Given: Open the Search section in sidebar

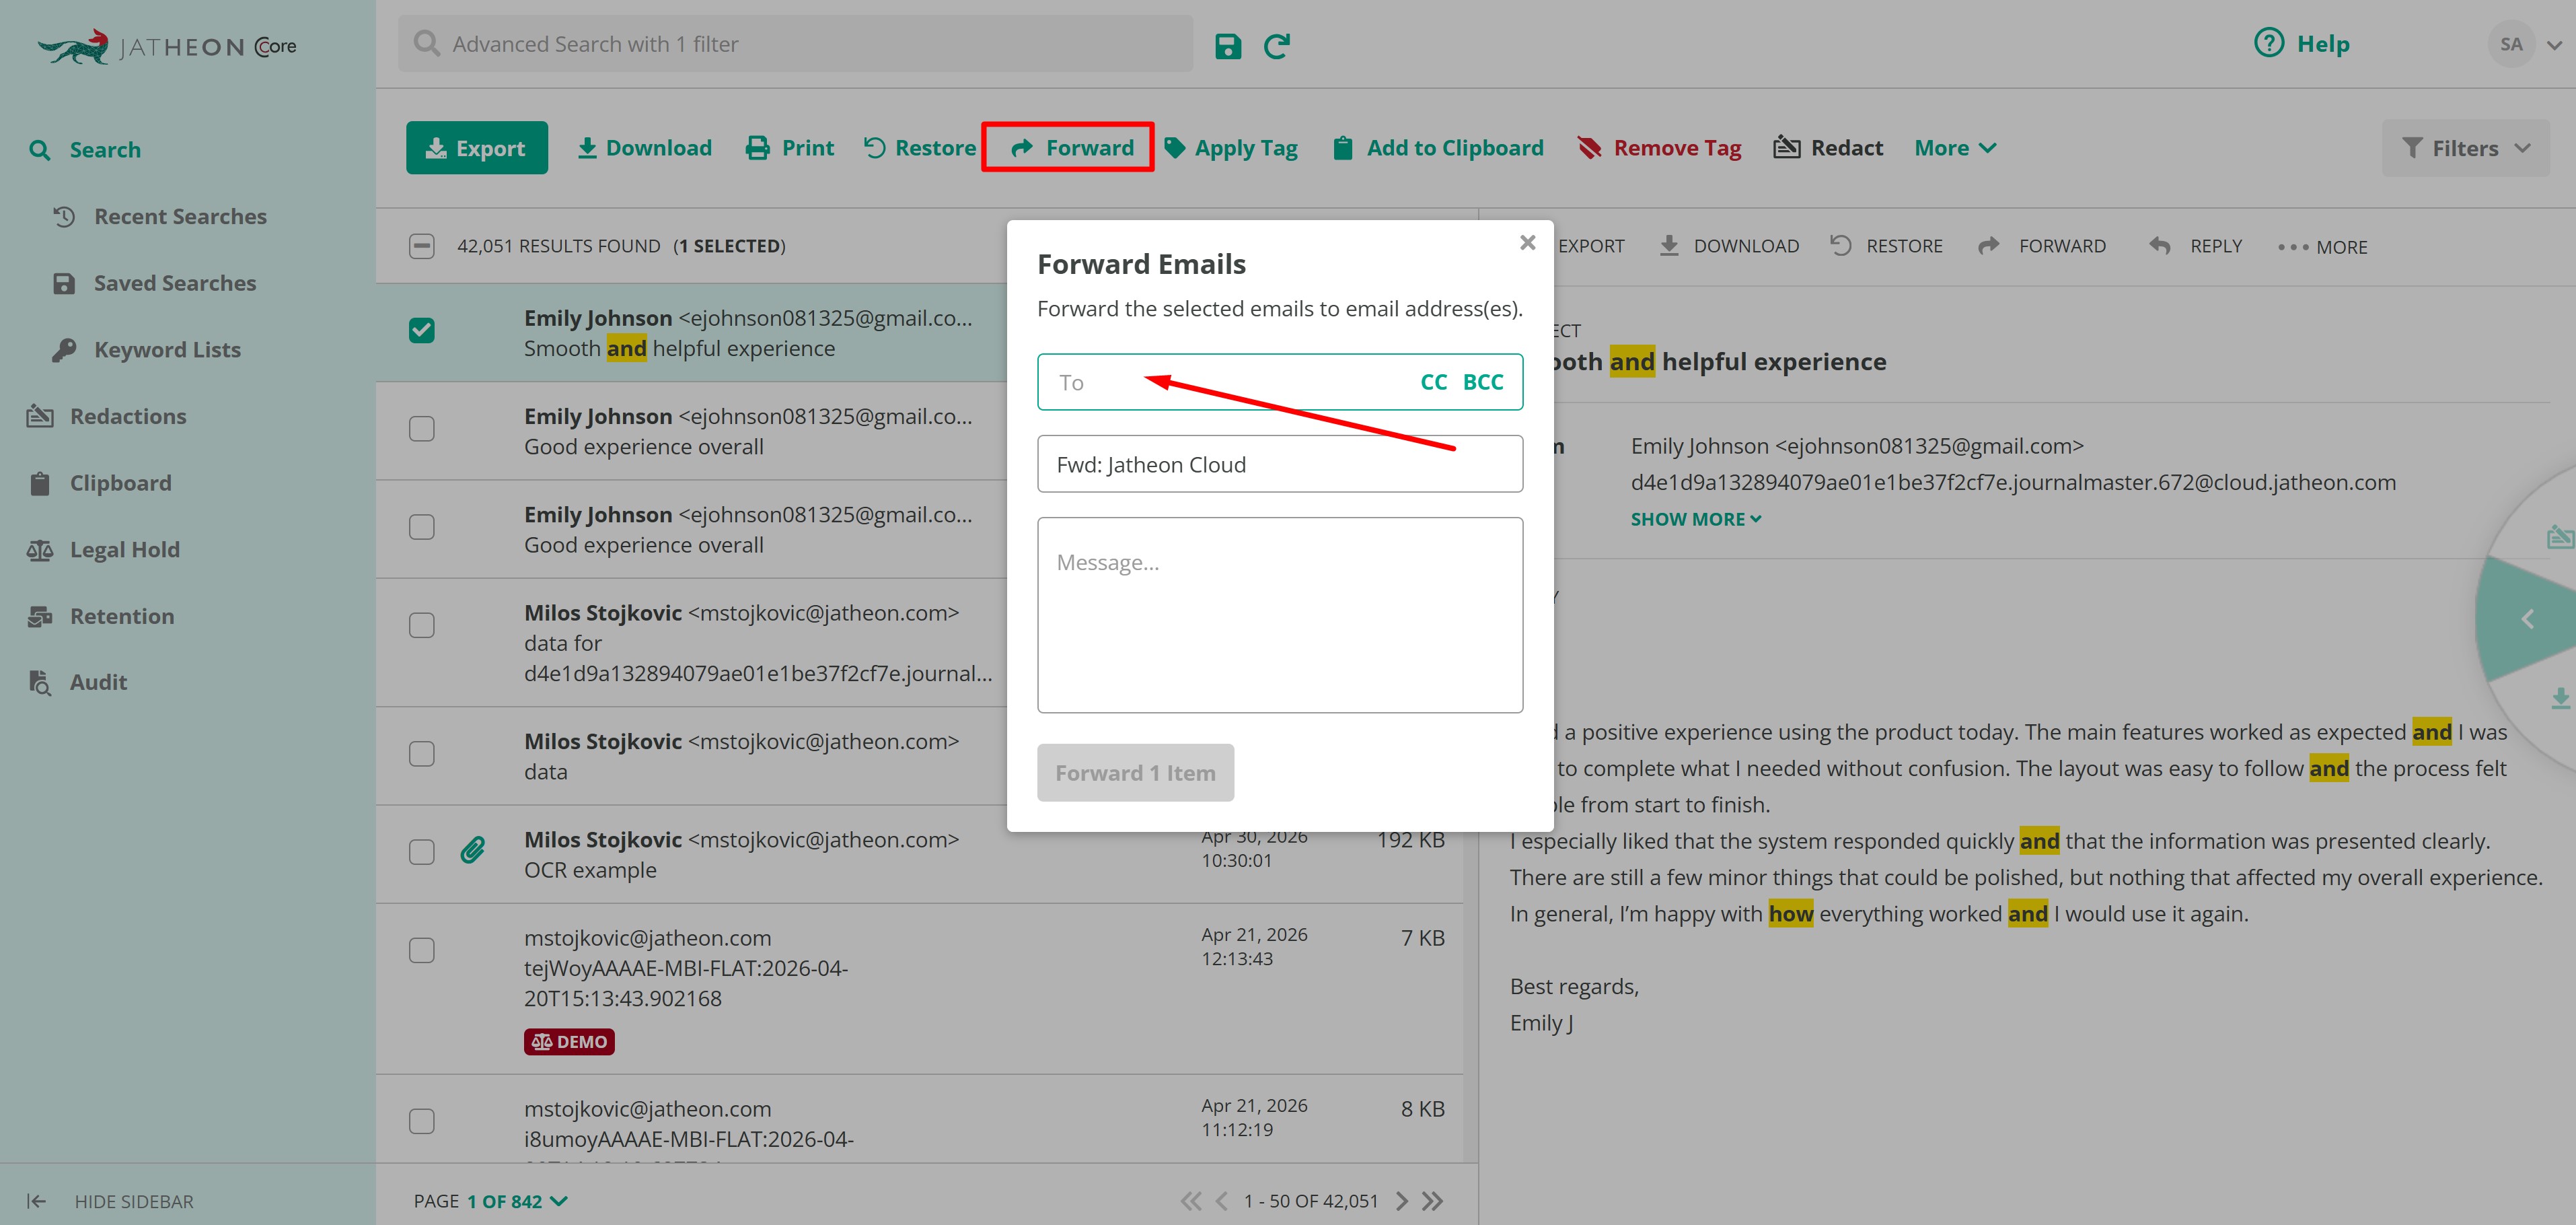Looking at the screenshot, I should 85,150.
